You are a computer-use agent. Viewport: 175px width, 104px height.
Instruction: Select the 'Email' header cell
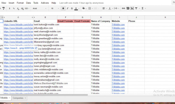45,21
